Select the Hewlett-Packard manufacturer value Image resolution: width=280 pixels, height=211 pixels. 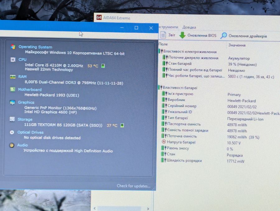point(241,101)
